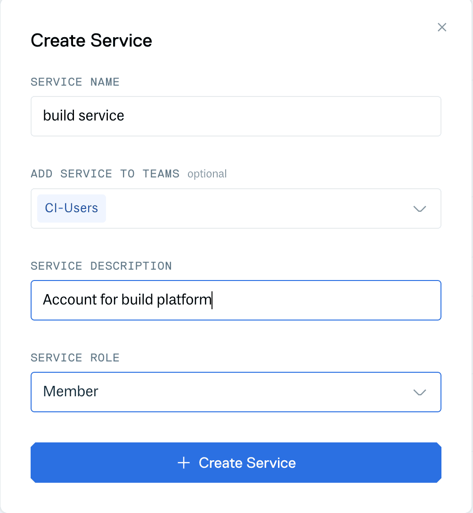473x513 pixels.
Task: Click the chevron icon on the role field
Action: 419,392
